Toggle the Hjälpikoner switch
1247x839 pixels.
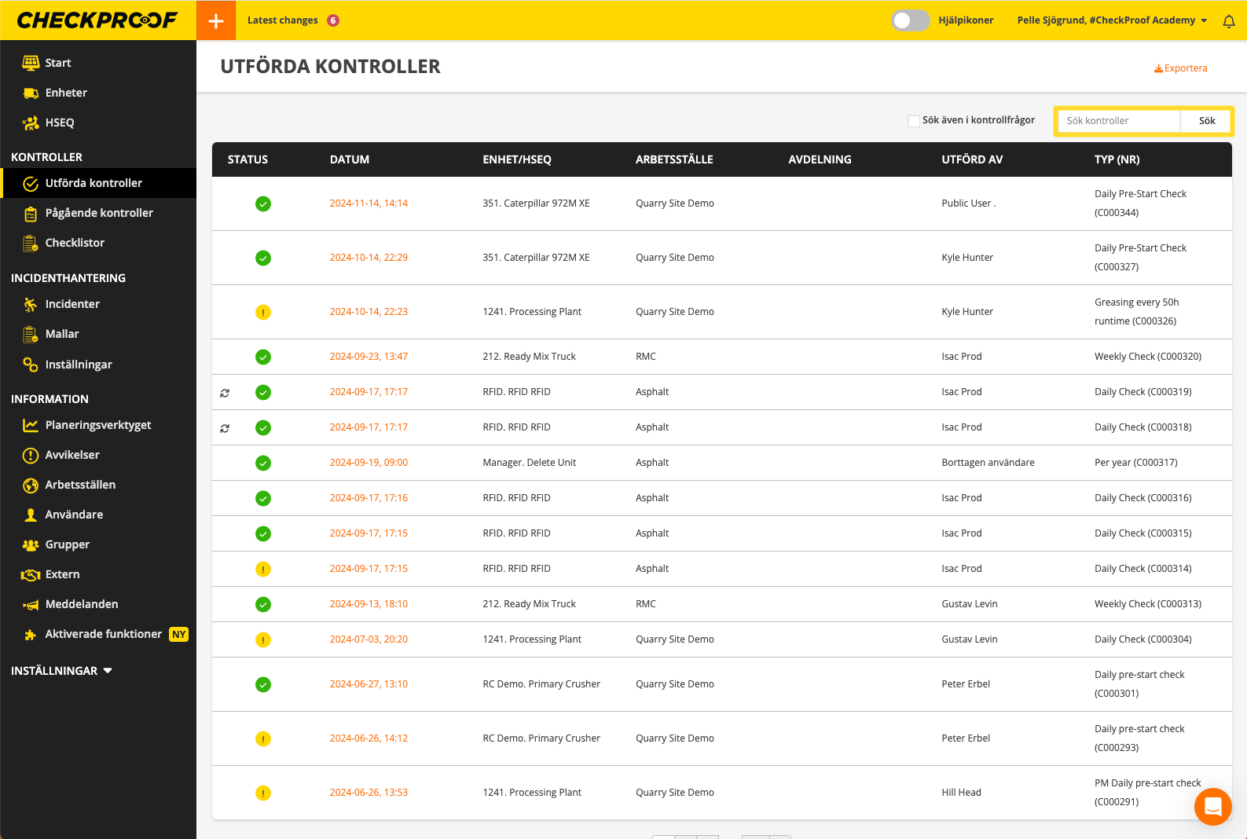(910, 20)
